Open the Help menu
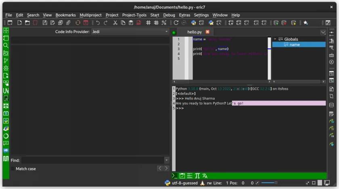This screenshot has width=339, height=189. (x=235, y=15)
